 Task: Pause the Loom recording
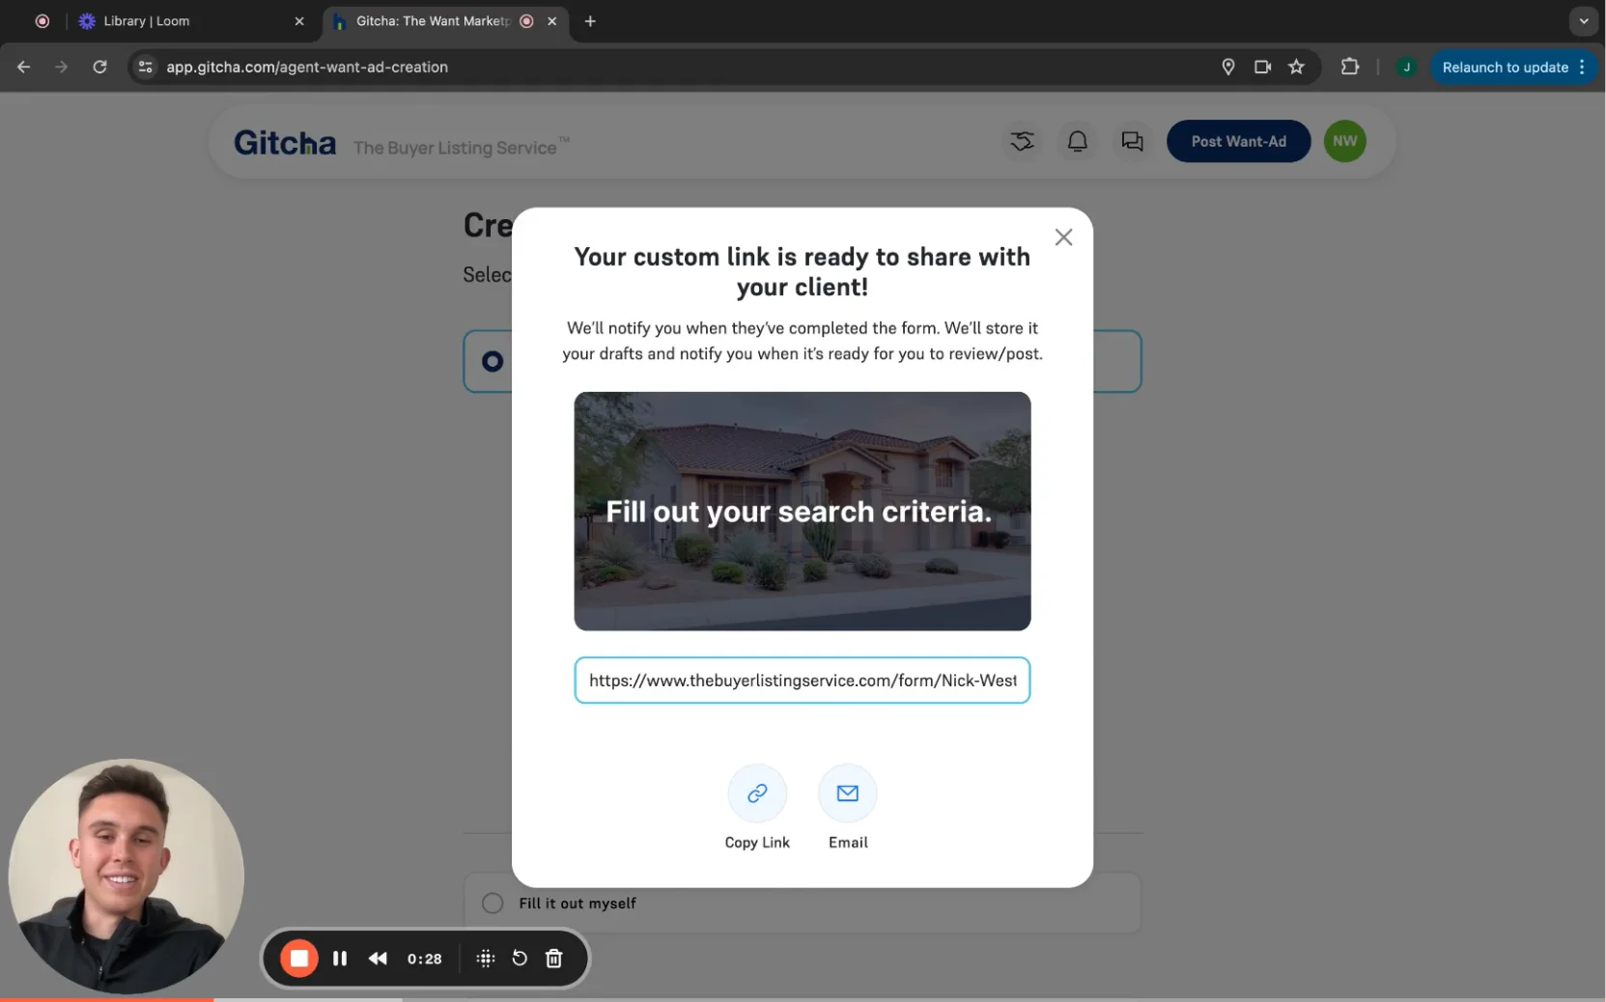tap(340, 959)
